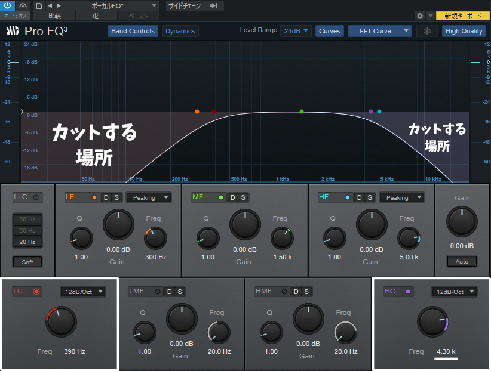
Task: Click the HMF band S solo button
Action: (306, 292)
